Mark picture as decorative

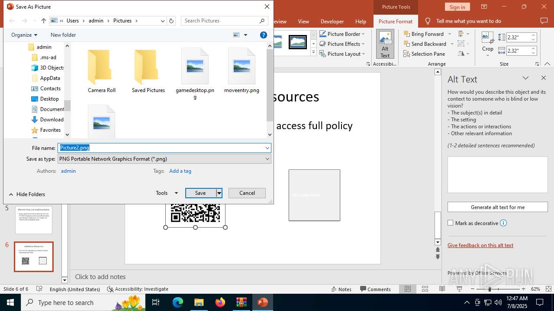click(451, 223)
